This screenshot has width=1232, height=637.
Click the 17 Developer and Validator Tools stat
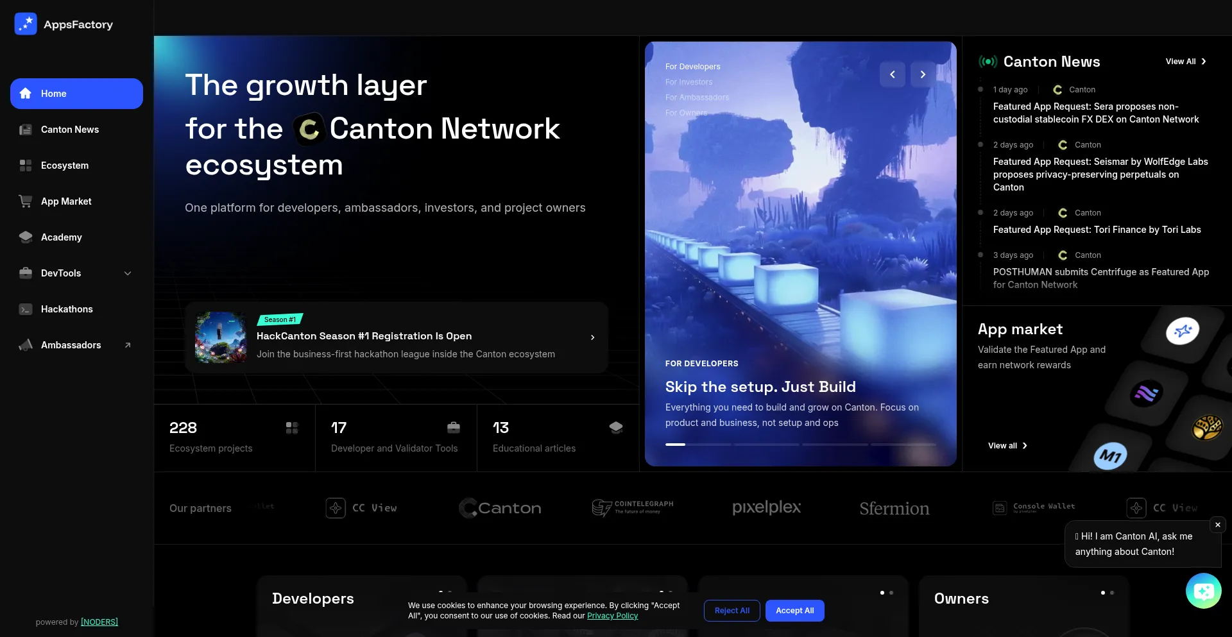[397, 438]
